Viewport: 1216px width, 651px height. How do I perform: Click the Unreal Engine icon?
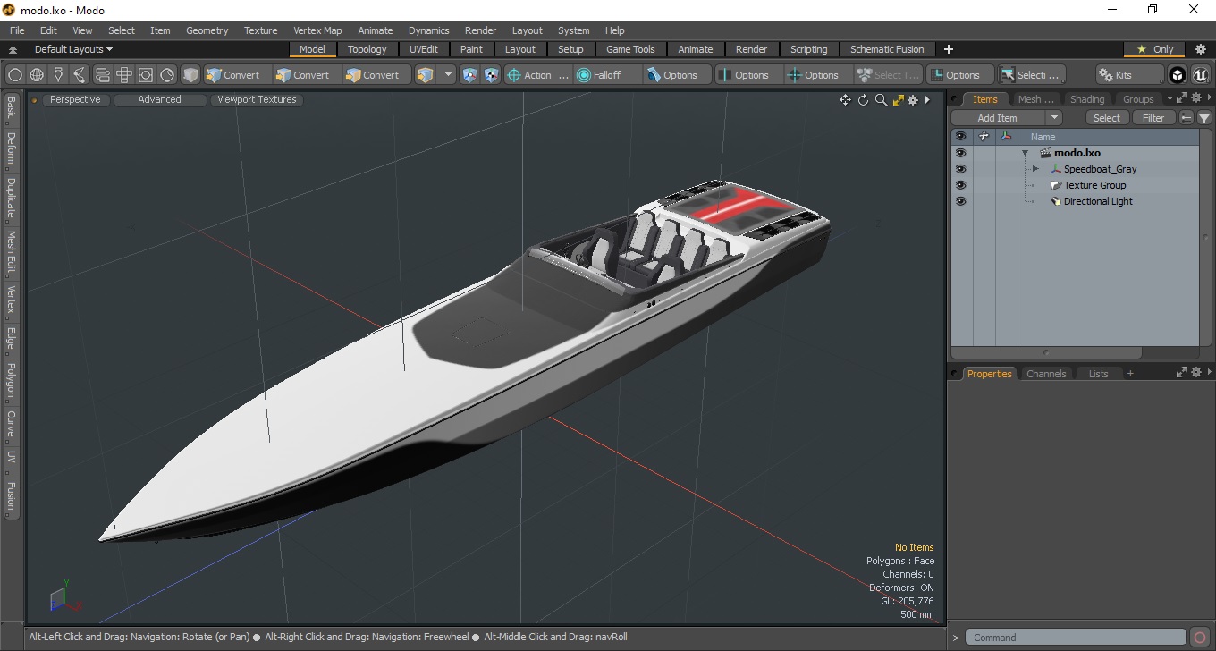click(1200, 75)
